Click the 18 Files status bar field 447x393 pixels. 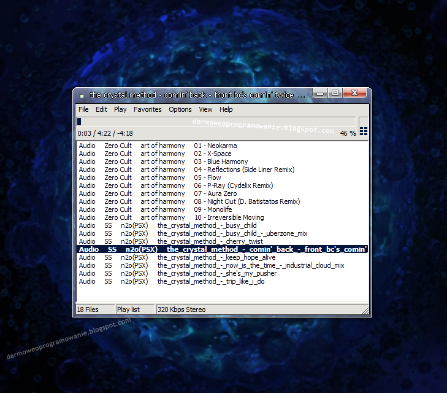96,309
